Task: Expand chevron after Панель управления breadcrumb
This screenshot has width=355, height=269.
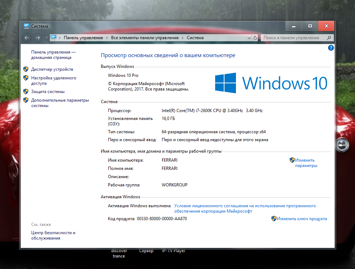Action: [x=107, y=38]
